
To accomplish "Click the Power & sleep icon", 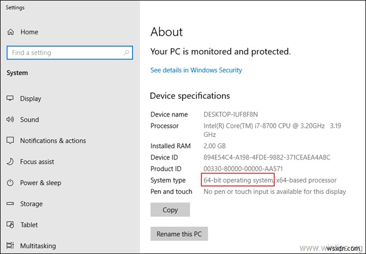I will point(10,183).
